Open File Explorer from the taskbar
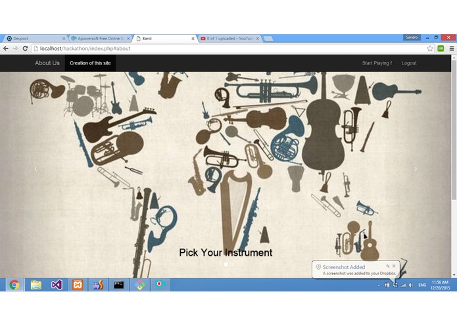Image resolution: width=457 pixels, height=325 pixels. [36, 285]
